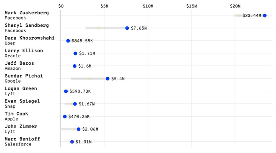Click the gray range bar for Sheryl Sandberg
Viewport: 276px width, 153px height.
106,28
